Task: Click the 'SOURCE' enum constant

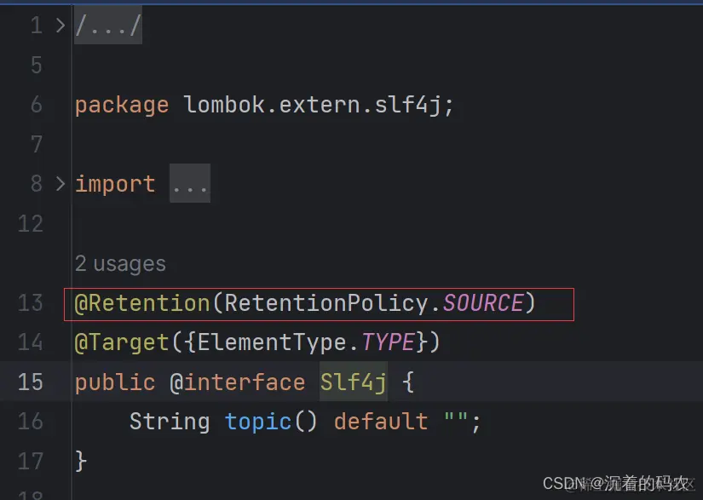Action: click(x=483, y=303)
